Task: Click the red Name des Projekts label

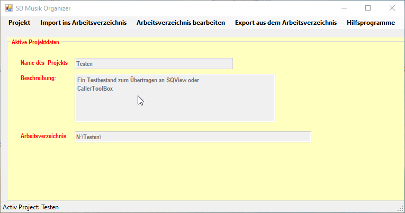Action: click(44, 63)
